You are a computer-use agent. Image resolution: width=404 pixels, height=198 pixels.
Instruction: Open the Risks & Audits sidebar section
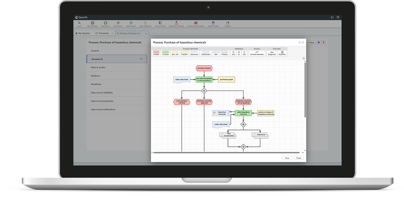click(98, 67)
